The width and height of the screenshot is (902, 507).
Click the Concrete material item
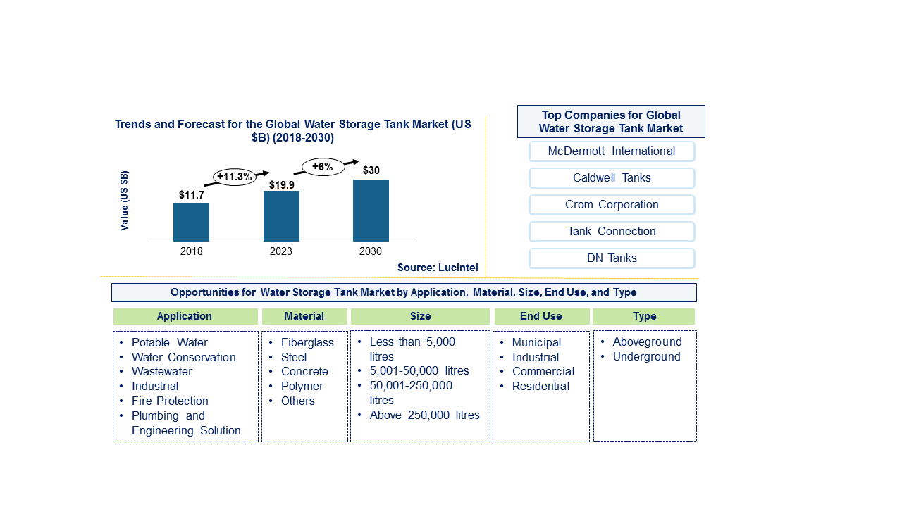coord(304,372)
